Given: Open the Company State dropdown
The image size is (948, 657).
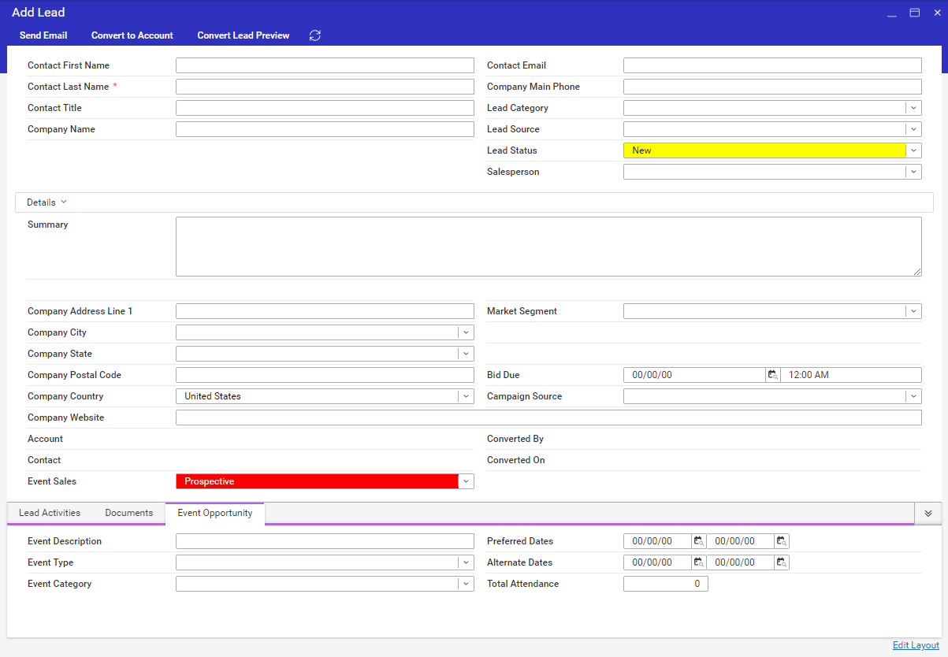Looking at the screenshot, I should (x=466, y=354).
